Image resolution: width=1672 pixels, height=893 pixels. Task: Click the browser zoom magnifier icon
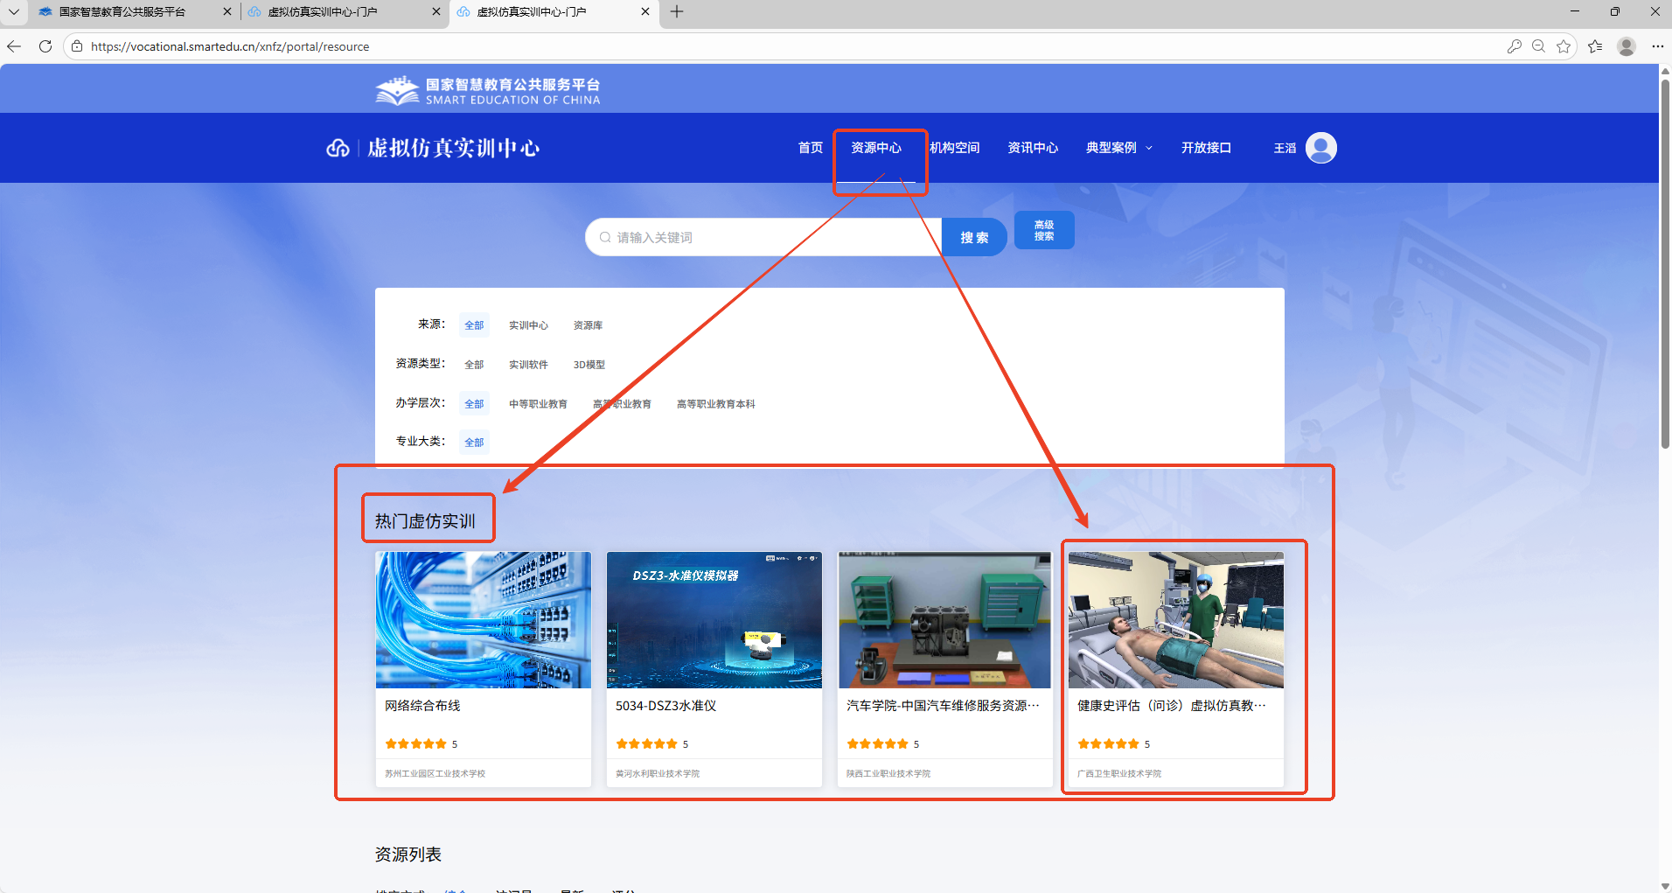[x=1538, y=46]
